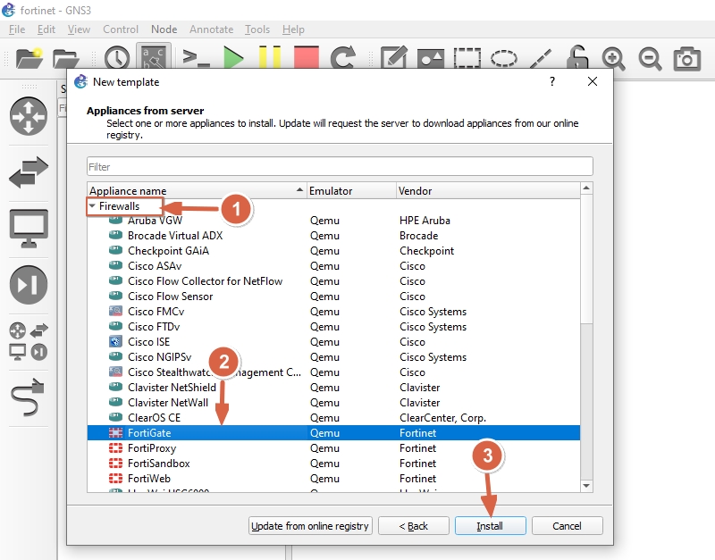Select the FortiProxy appliance row
Screen dimensions: 715x560
tap(152, 448)
